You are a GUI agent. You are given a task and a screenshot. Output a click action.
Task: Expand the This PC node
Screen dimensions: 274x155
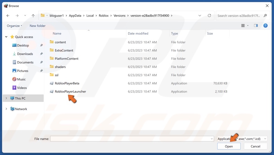pyautogui.click(x=6, y=98)
